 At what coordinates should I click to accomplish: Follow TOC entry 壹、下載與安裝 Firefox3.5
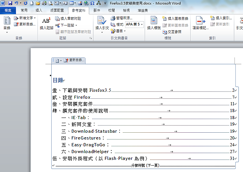click(144, 90)
